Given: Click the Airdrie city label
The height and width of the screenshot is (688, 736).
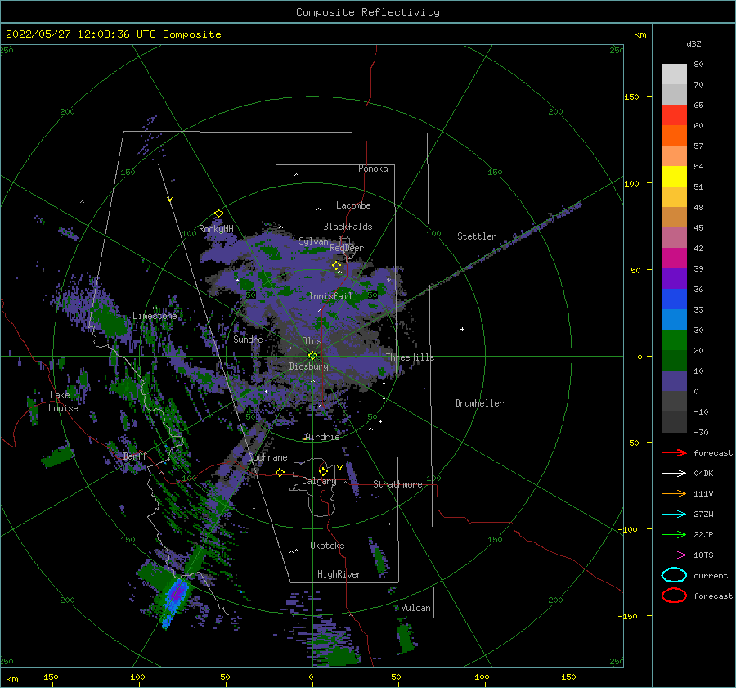Looking at the screenshot, I should coord(322,437).
